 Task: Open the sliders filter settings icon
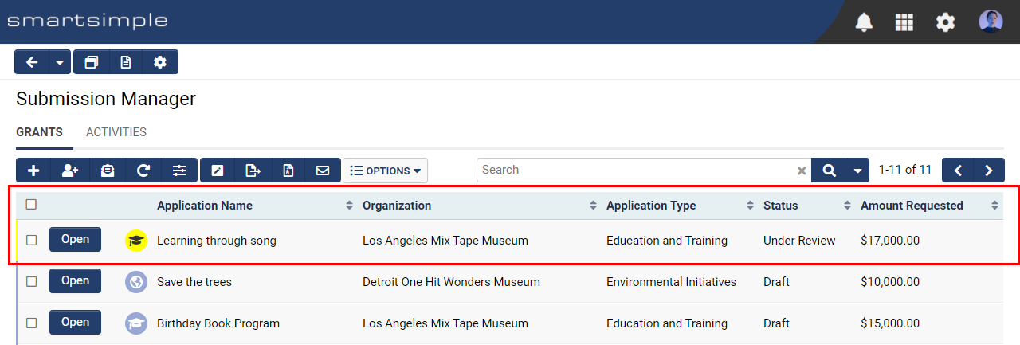[x=179, y=171]
